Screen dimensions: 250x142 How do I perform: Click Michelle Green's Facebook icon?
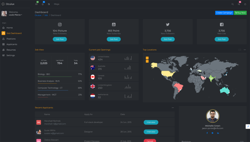(x=207, y=133)
